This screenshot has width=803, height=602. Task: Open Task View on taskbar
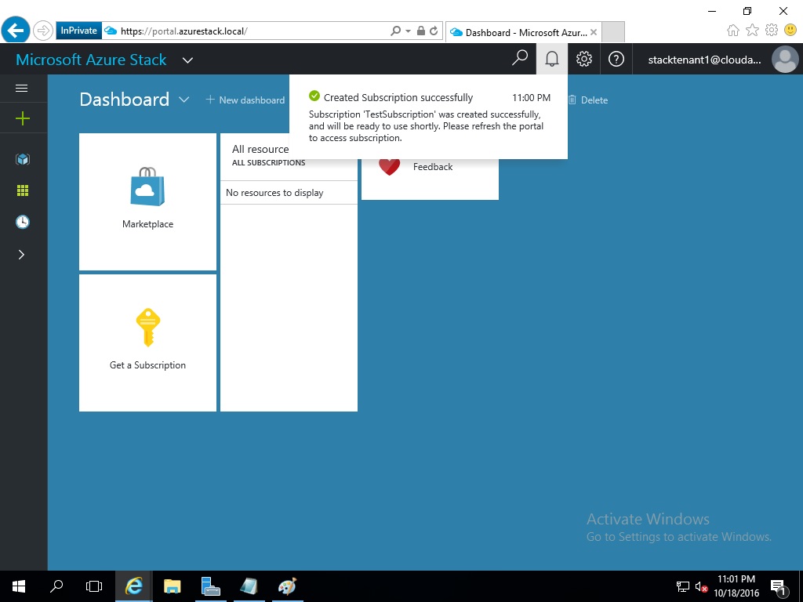pyautogui.click(x=94, y=586)
